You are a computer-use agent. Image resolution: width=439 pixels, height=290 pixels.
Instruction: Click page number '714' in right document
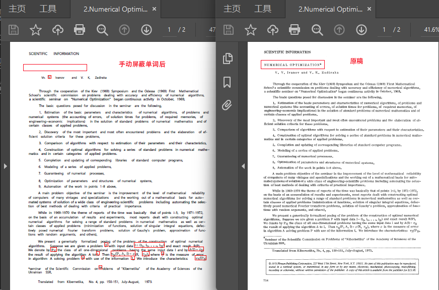[266, 280]
